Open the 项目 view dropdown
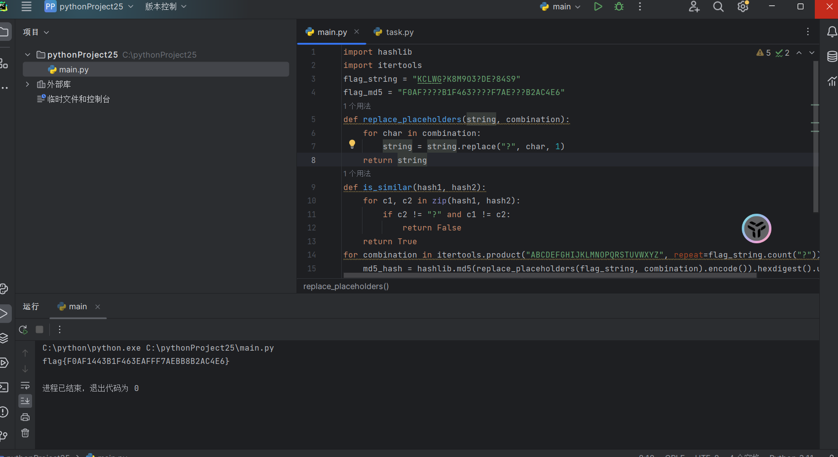838x457 pixels. (36, 32)
